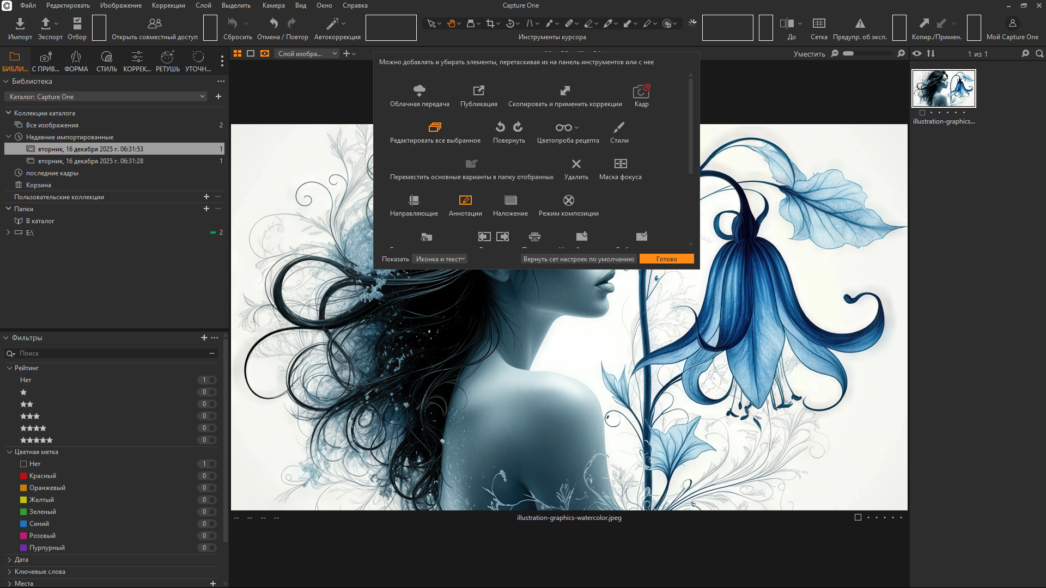This screenshot has height=588, width=1046.
Task: Click the Composition mode (Режим композиции) icon
Action: coord(568,200)
